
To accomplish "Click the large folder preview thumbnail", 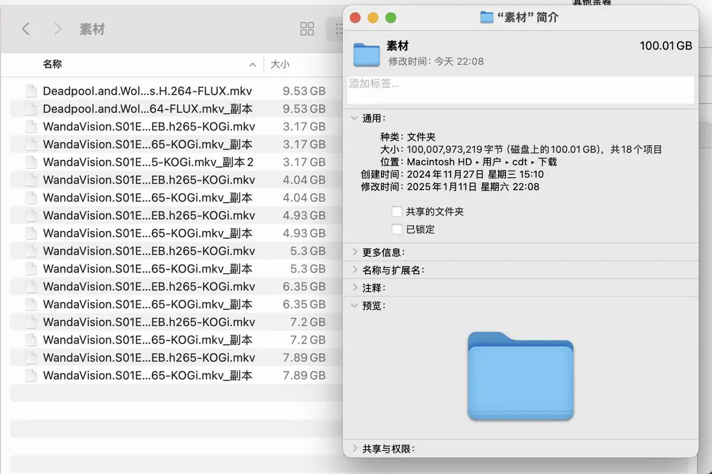I will click(520, 376).
